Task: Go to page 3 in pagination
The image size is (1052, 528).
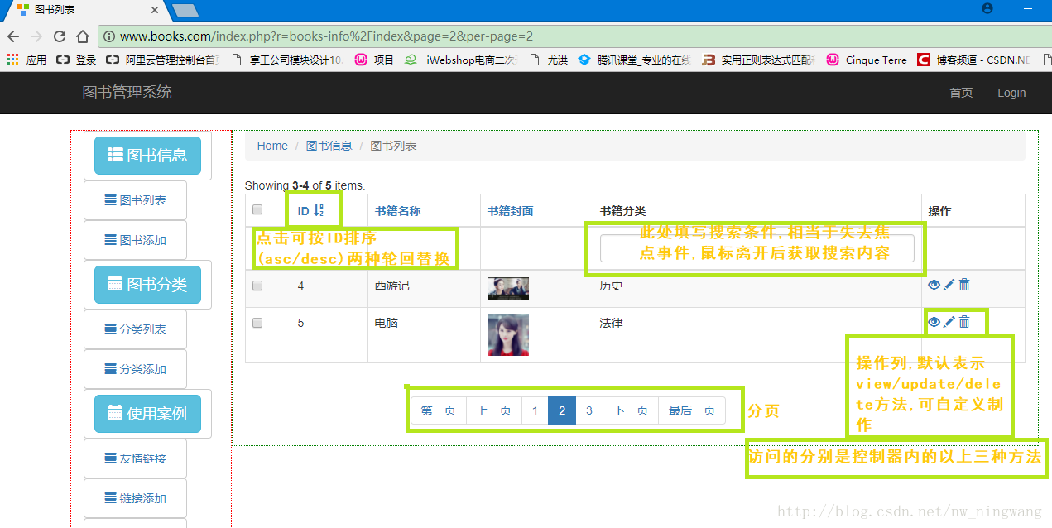Action: coord(588,410)
